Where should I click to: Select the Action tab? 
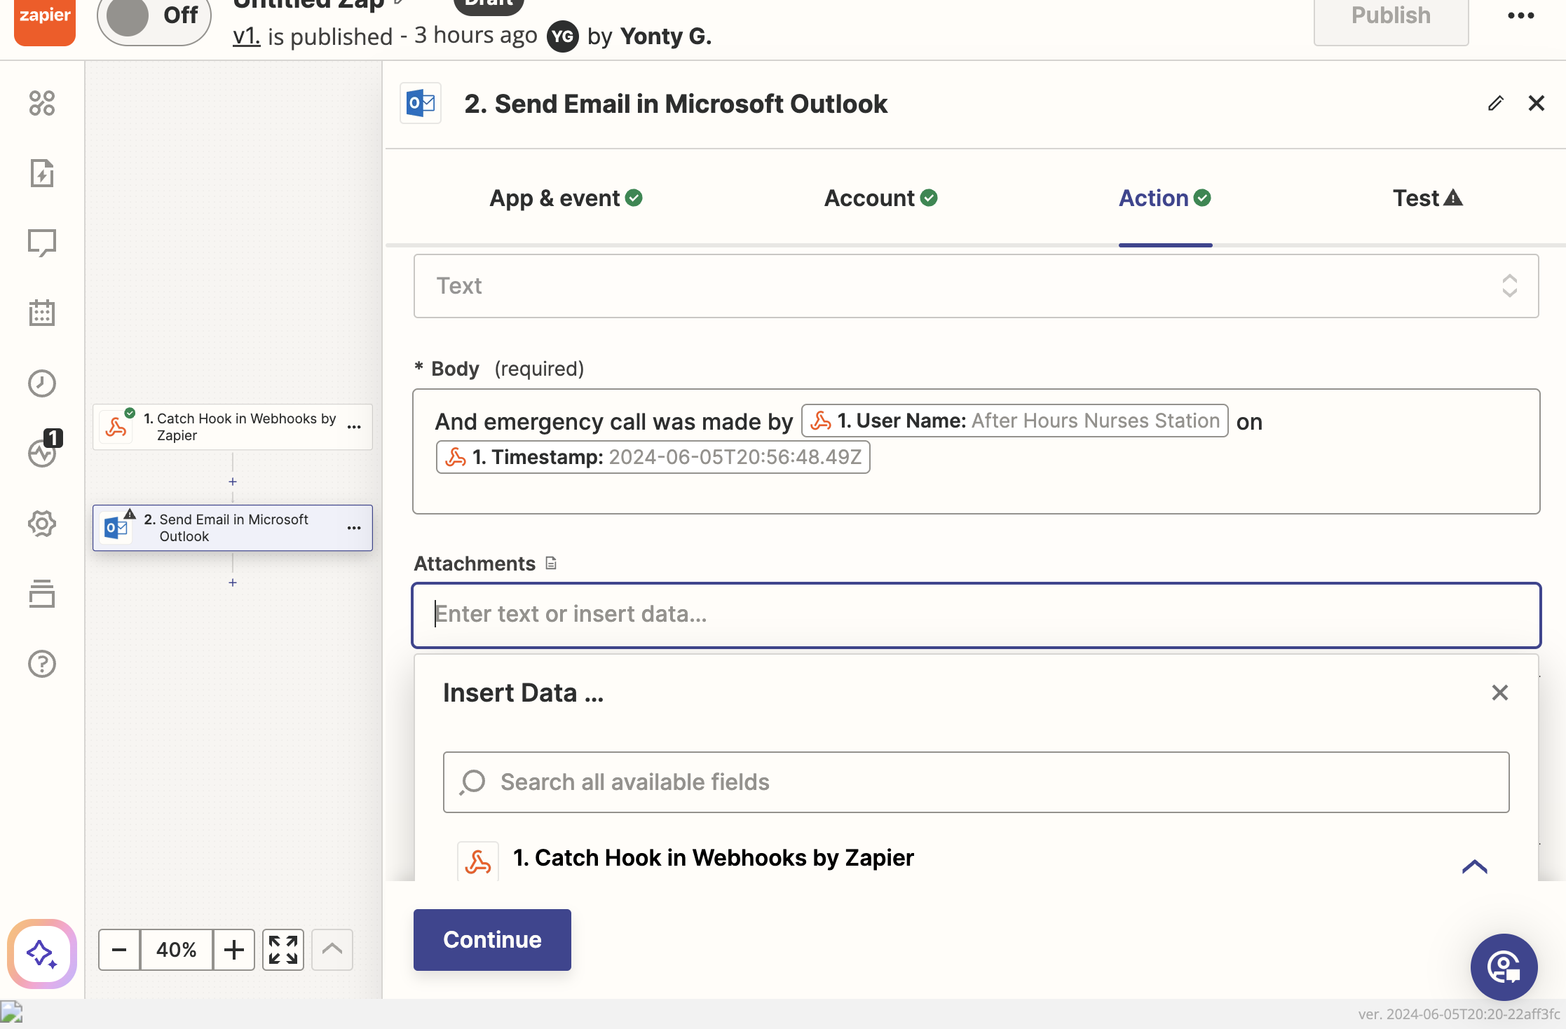tap(1165, 198)
